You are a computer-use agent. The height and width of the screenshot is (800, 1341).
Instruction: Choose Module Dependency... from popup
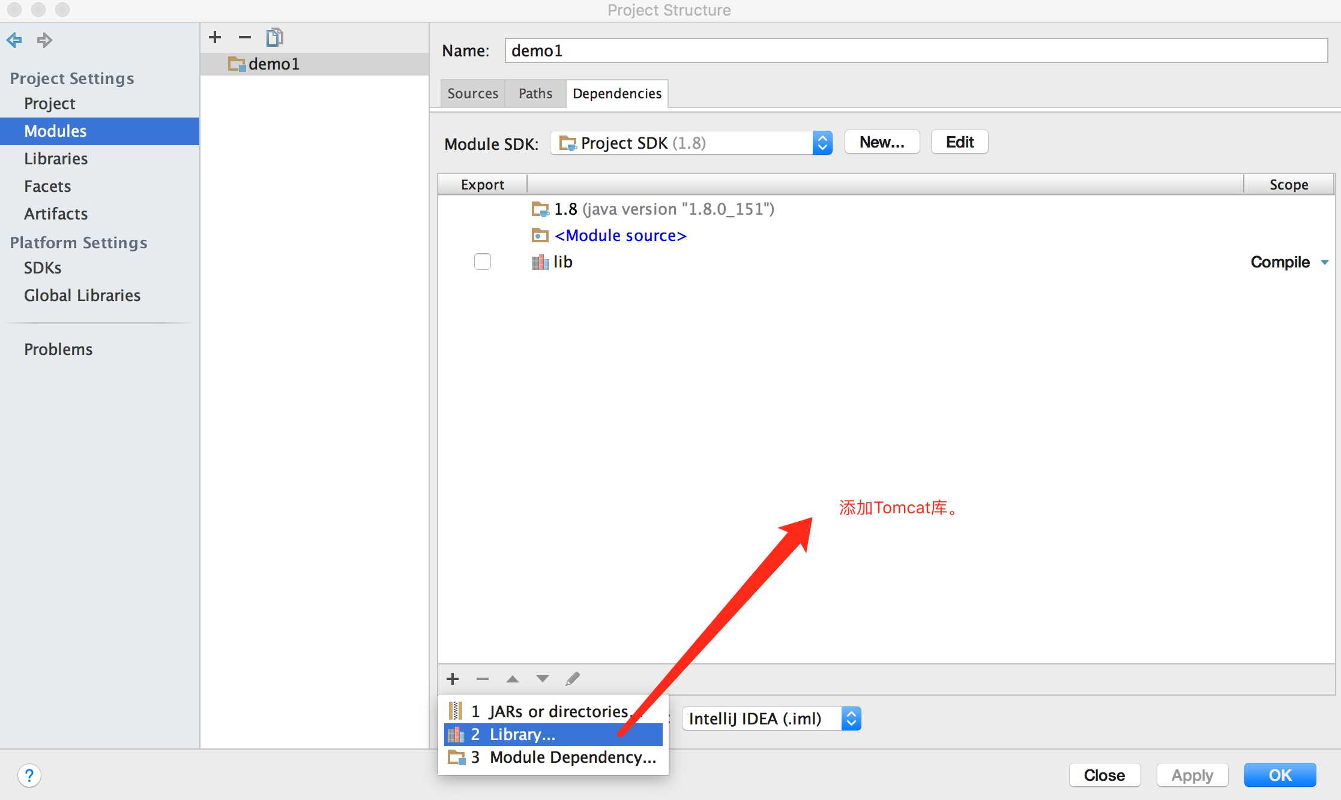tap(553, 757)
